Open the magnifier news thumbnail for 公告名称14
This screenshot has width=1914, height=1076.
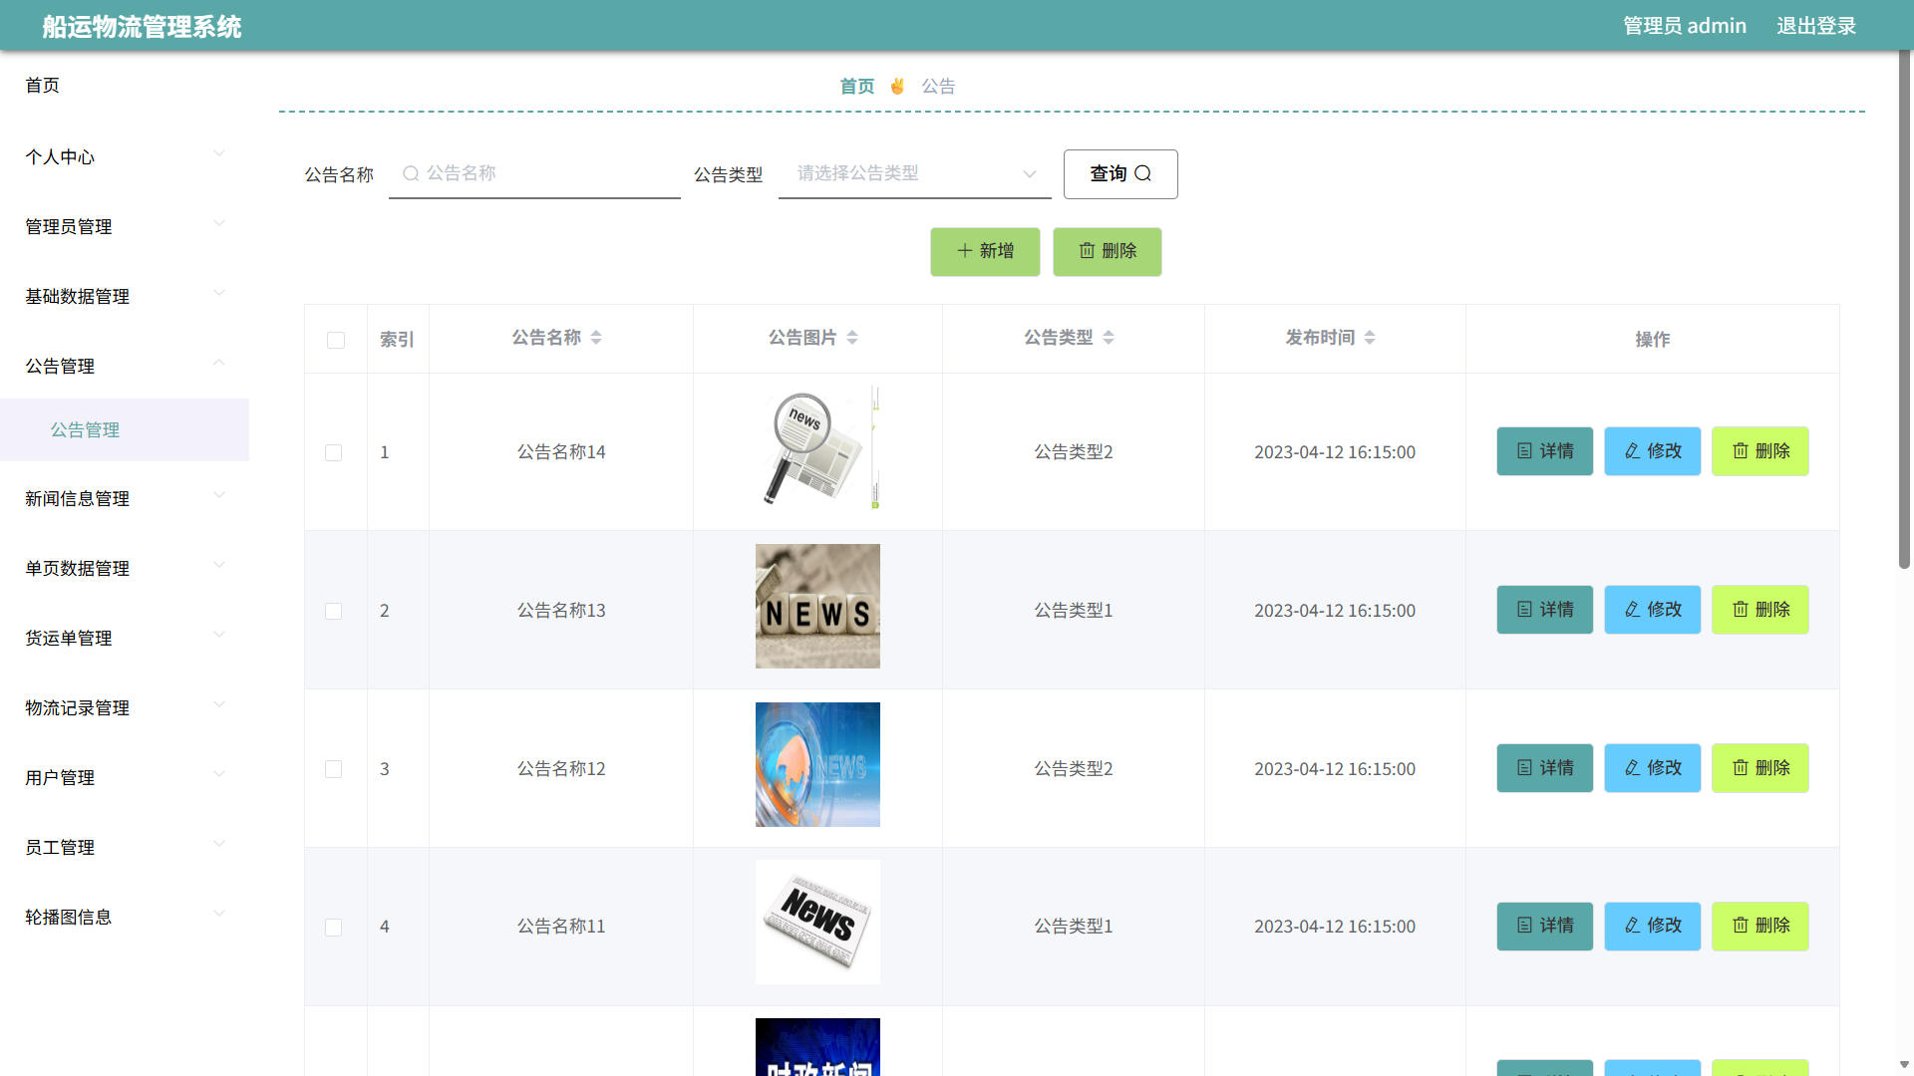tap(817, 447)
